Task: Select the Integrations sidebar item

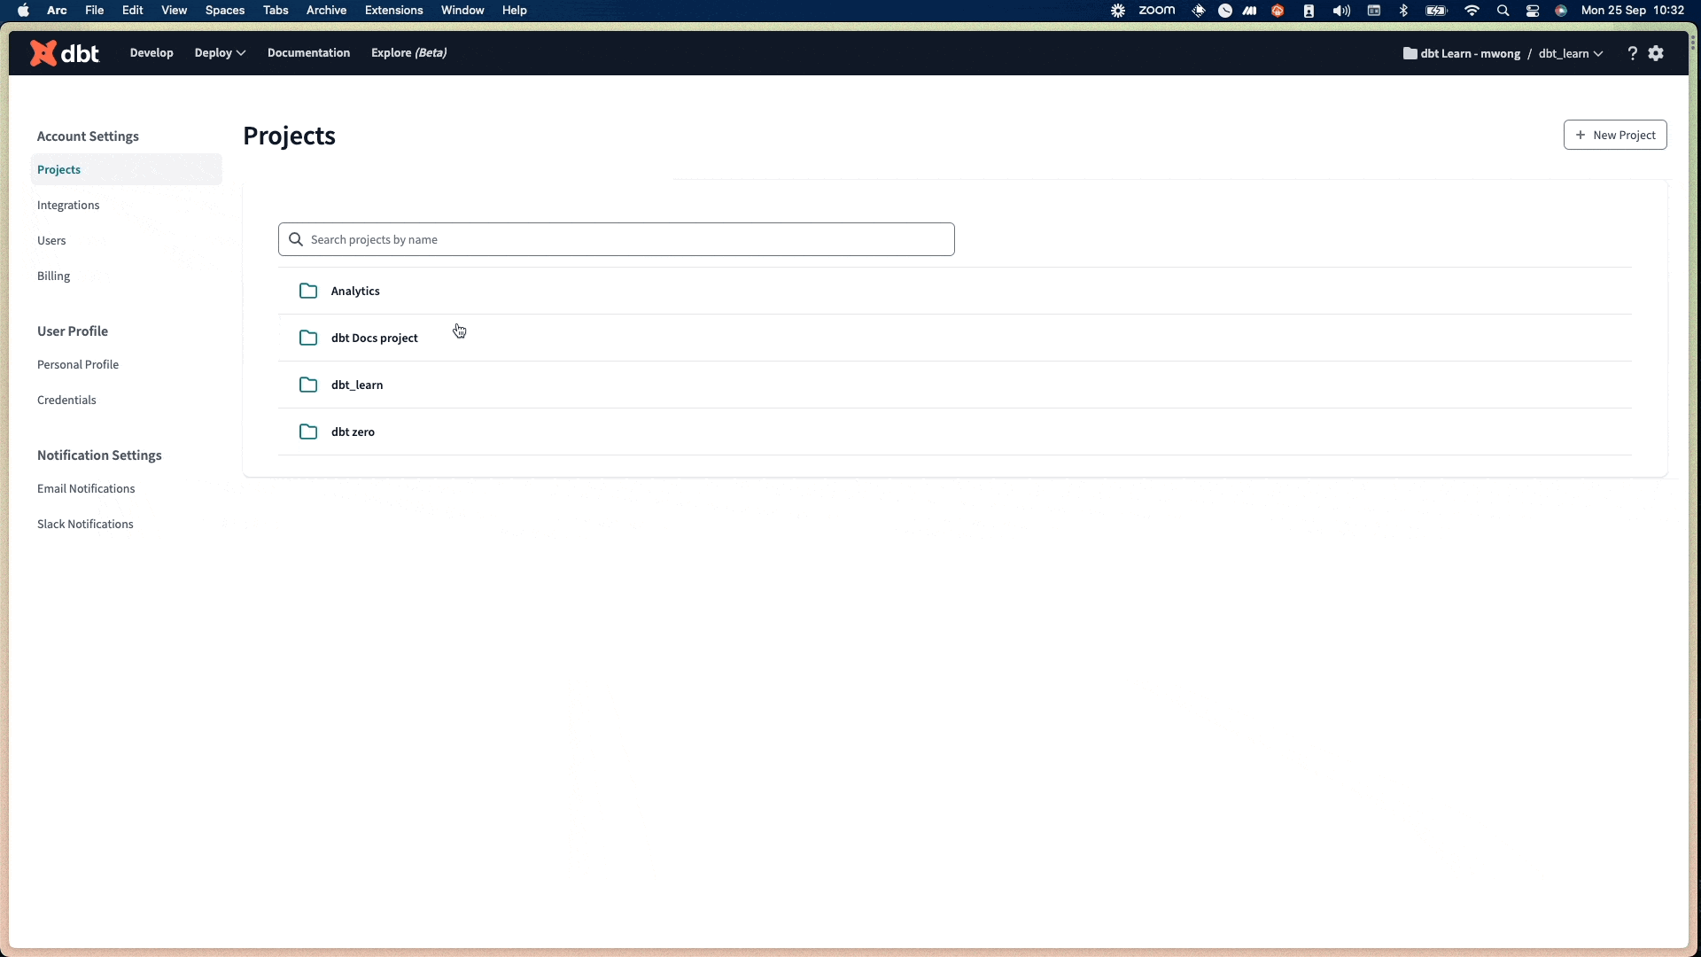Action: (x=67, y=205)
